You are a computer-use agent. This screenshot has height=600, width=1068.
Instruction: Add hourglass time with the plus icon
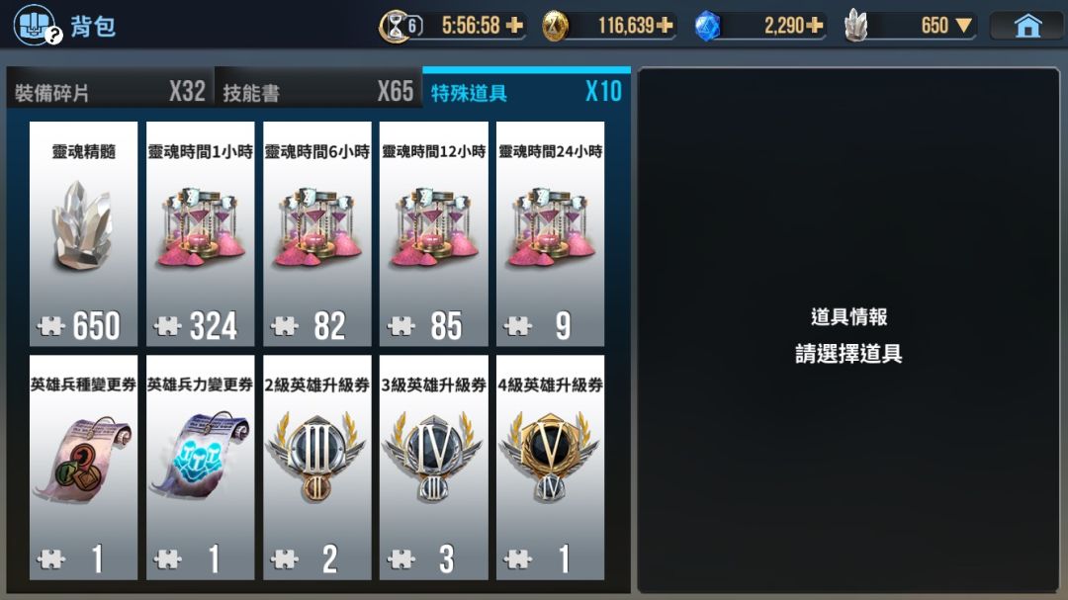pos(515,26)
